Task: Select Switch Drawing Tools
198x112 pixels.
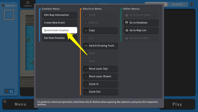Action: pyautogui.click(x=100, y=46)
